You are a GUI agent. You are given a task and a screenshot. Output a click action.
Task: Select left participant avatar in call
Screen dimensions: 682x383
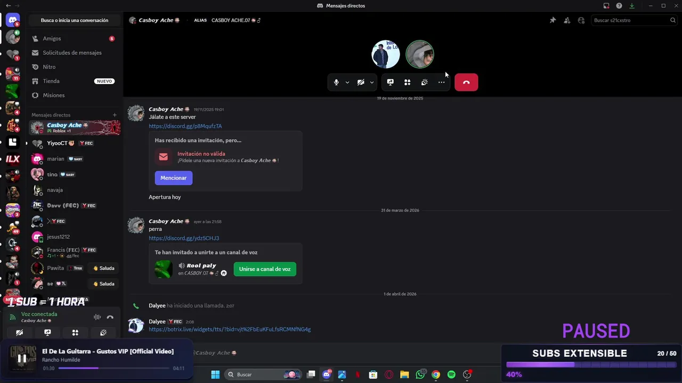386,54
